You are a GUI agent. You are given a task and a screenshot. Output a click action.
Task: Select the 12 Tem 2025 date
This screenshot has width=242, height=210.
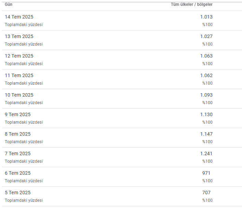point(19,56)
